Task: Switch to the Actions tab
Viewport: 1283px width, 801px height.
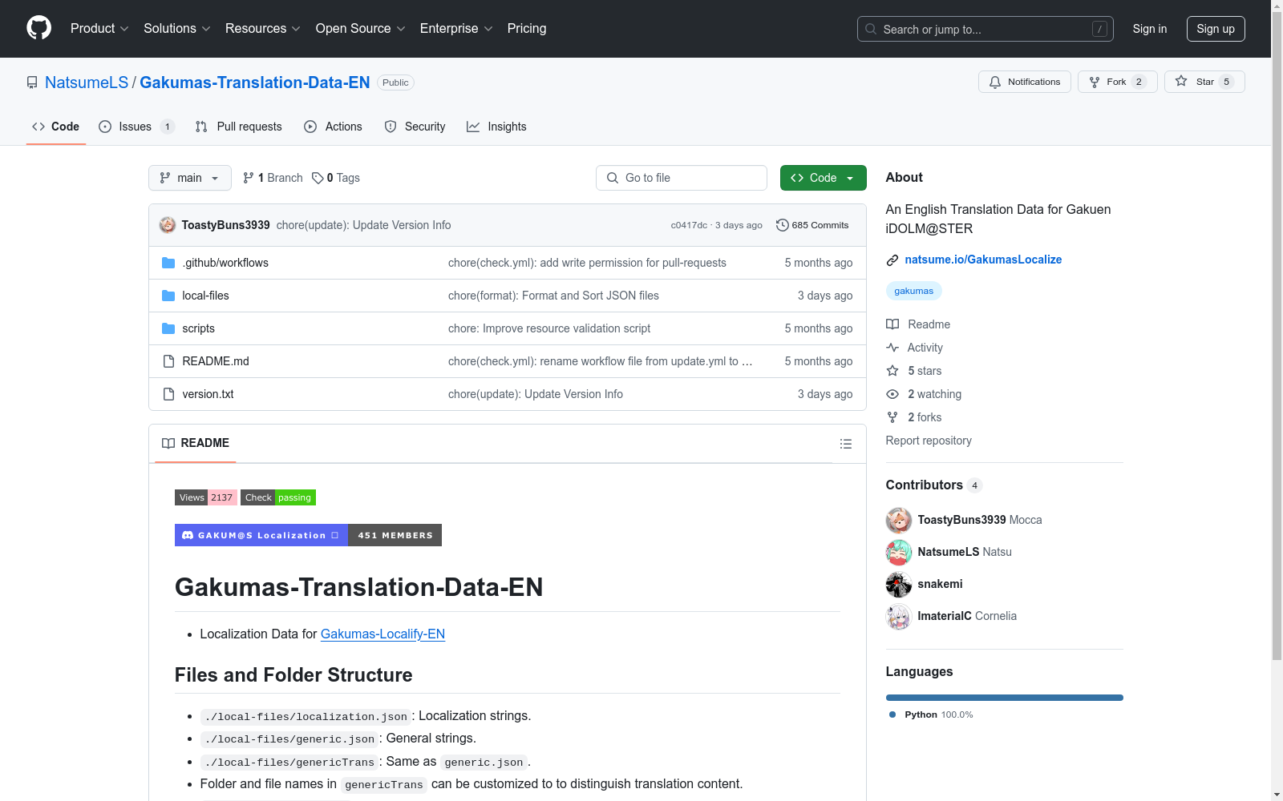Action: 334,127
